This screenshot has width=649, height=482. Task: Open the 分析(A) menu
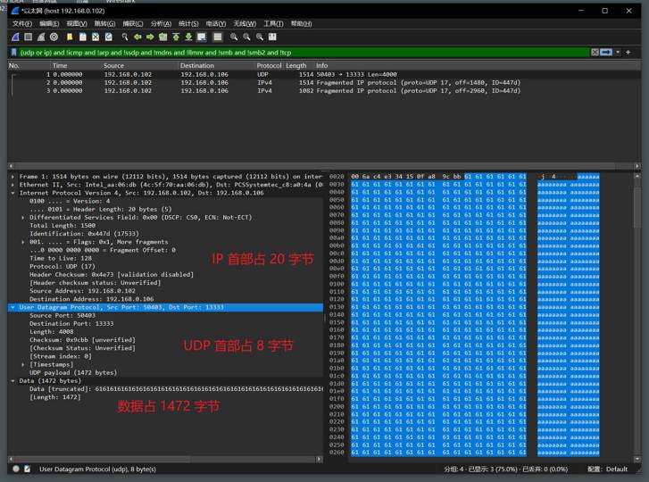pos(161,24)
